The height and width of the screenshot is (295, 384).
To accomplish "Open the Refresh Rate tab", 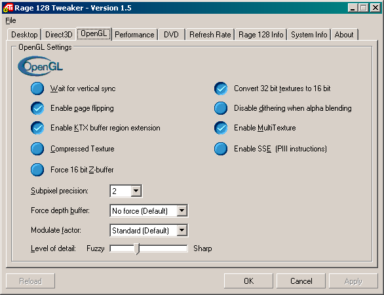I will pyautogui.click(x=210, y=35).
